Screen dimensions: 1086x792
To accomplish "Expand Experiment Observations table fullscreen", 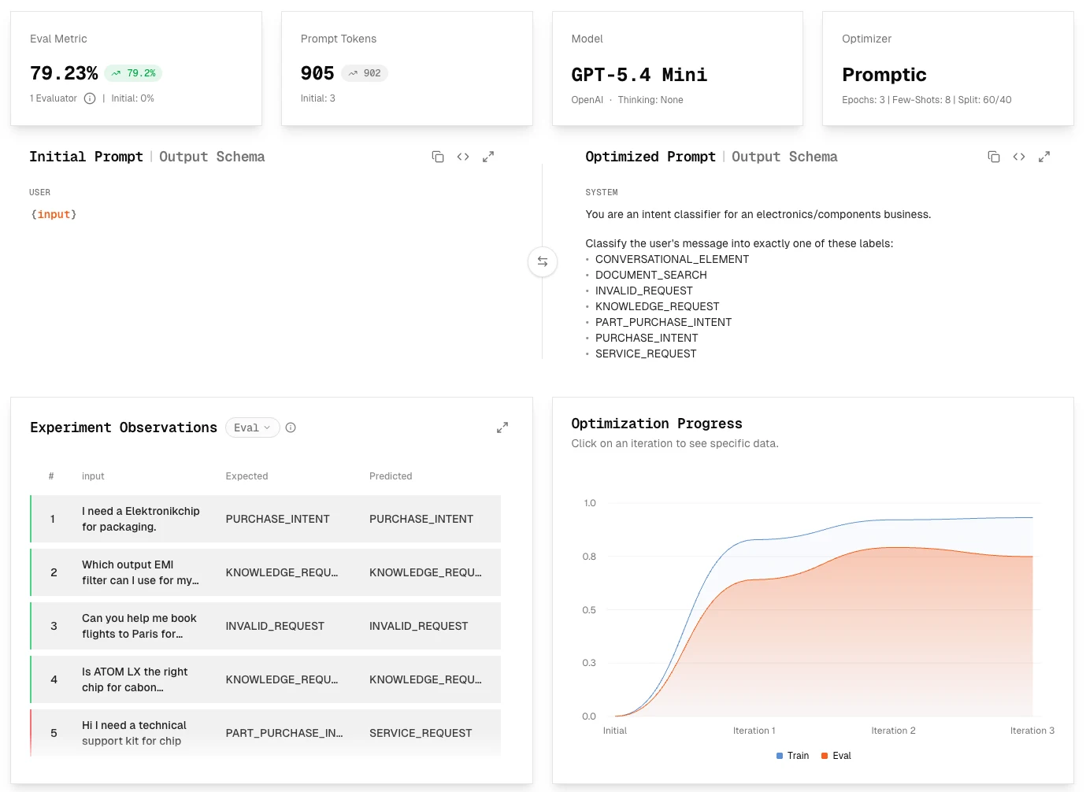I will [x=502, y=427].
